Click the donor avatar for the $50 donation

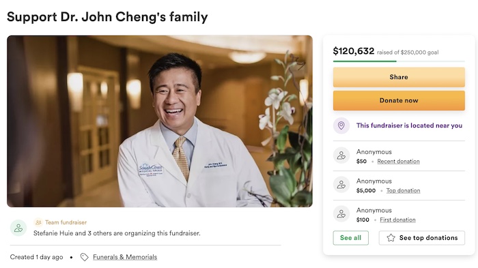(341, 155)
